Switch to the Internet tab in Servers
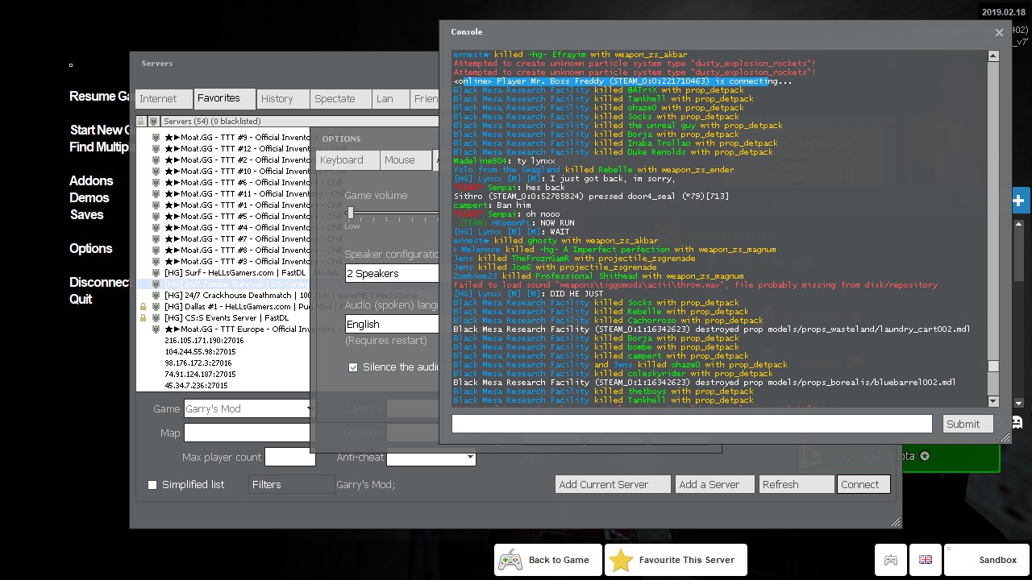Viewport: 1032px width, 580px height. pyautogui.click(x=164, y=99)
